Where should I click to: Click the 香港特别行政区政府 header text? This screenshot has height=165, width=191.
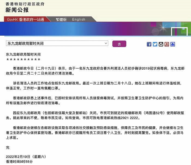(x=25, y=4)
